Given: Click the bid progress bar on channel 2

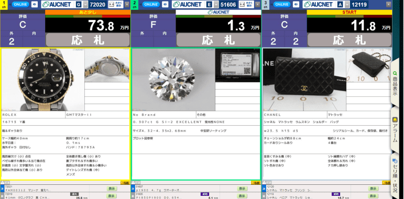Looking at the screenshot, I should 218,16.
